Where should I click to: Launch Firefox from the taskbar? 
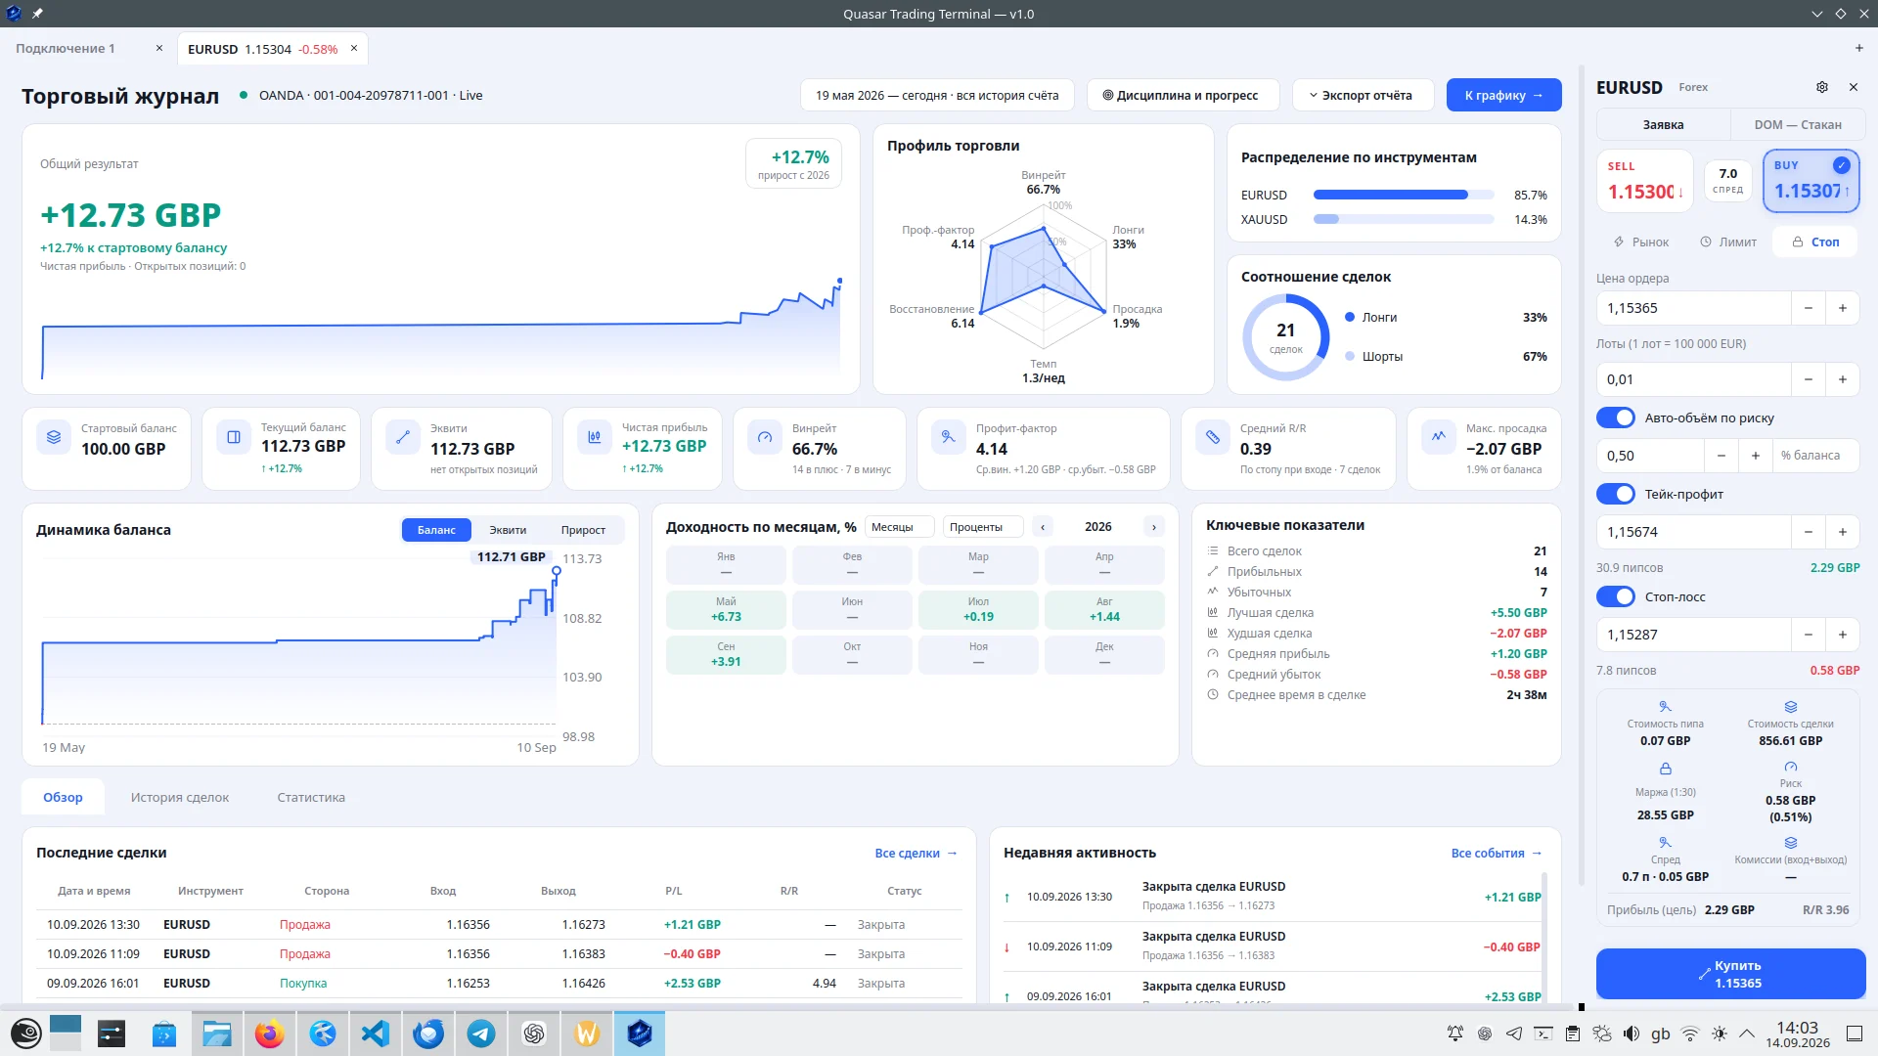point(270,1034)
